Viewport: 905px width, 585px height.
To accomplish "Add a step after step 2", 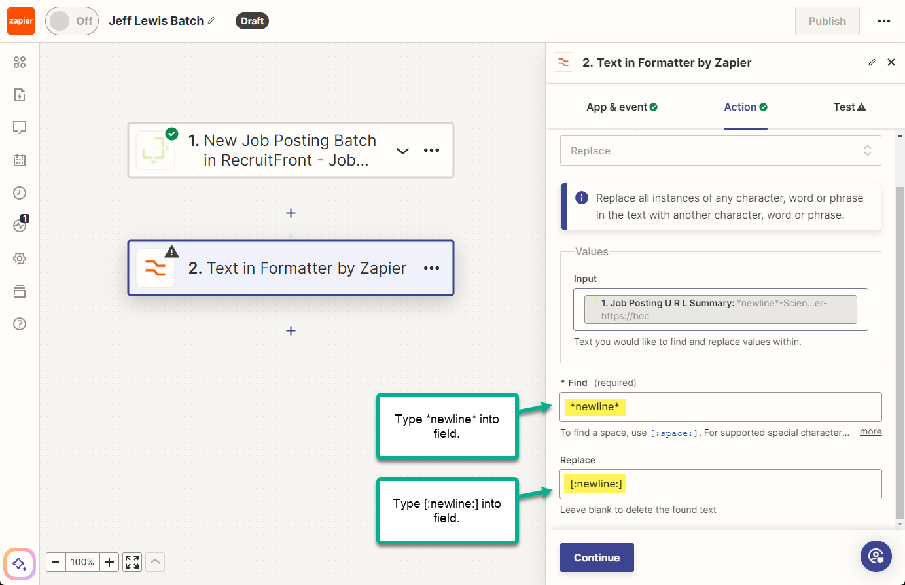I will click(x=291, y=330).
